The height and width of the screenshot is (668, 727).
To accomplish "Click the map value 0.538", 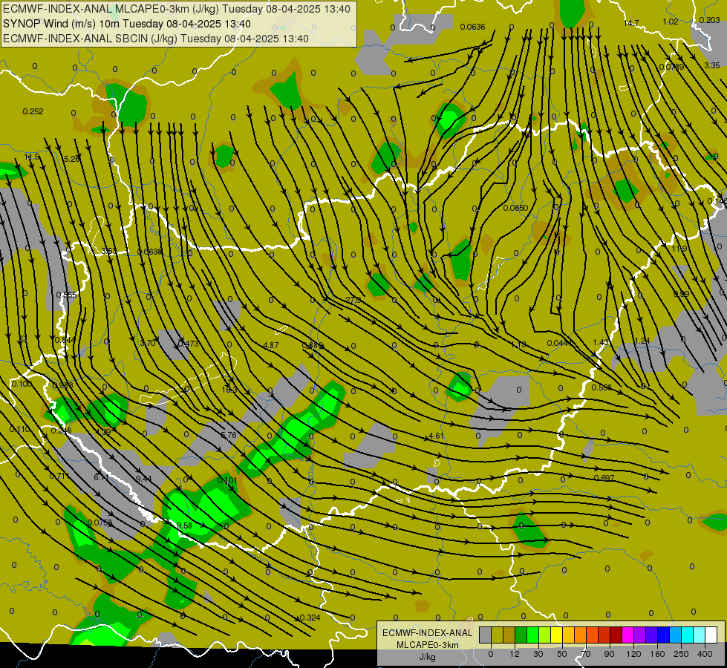I will coord(602,387).
